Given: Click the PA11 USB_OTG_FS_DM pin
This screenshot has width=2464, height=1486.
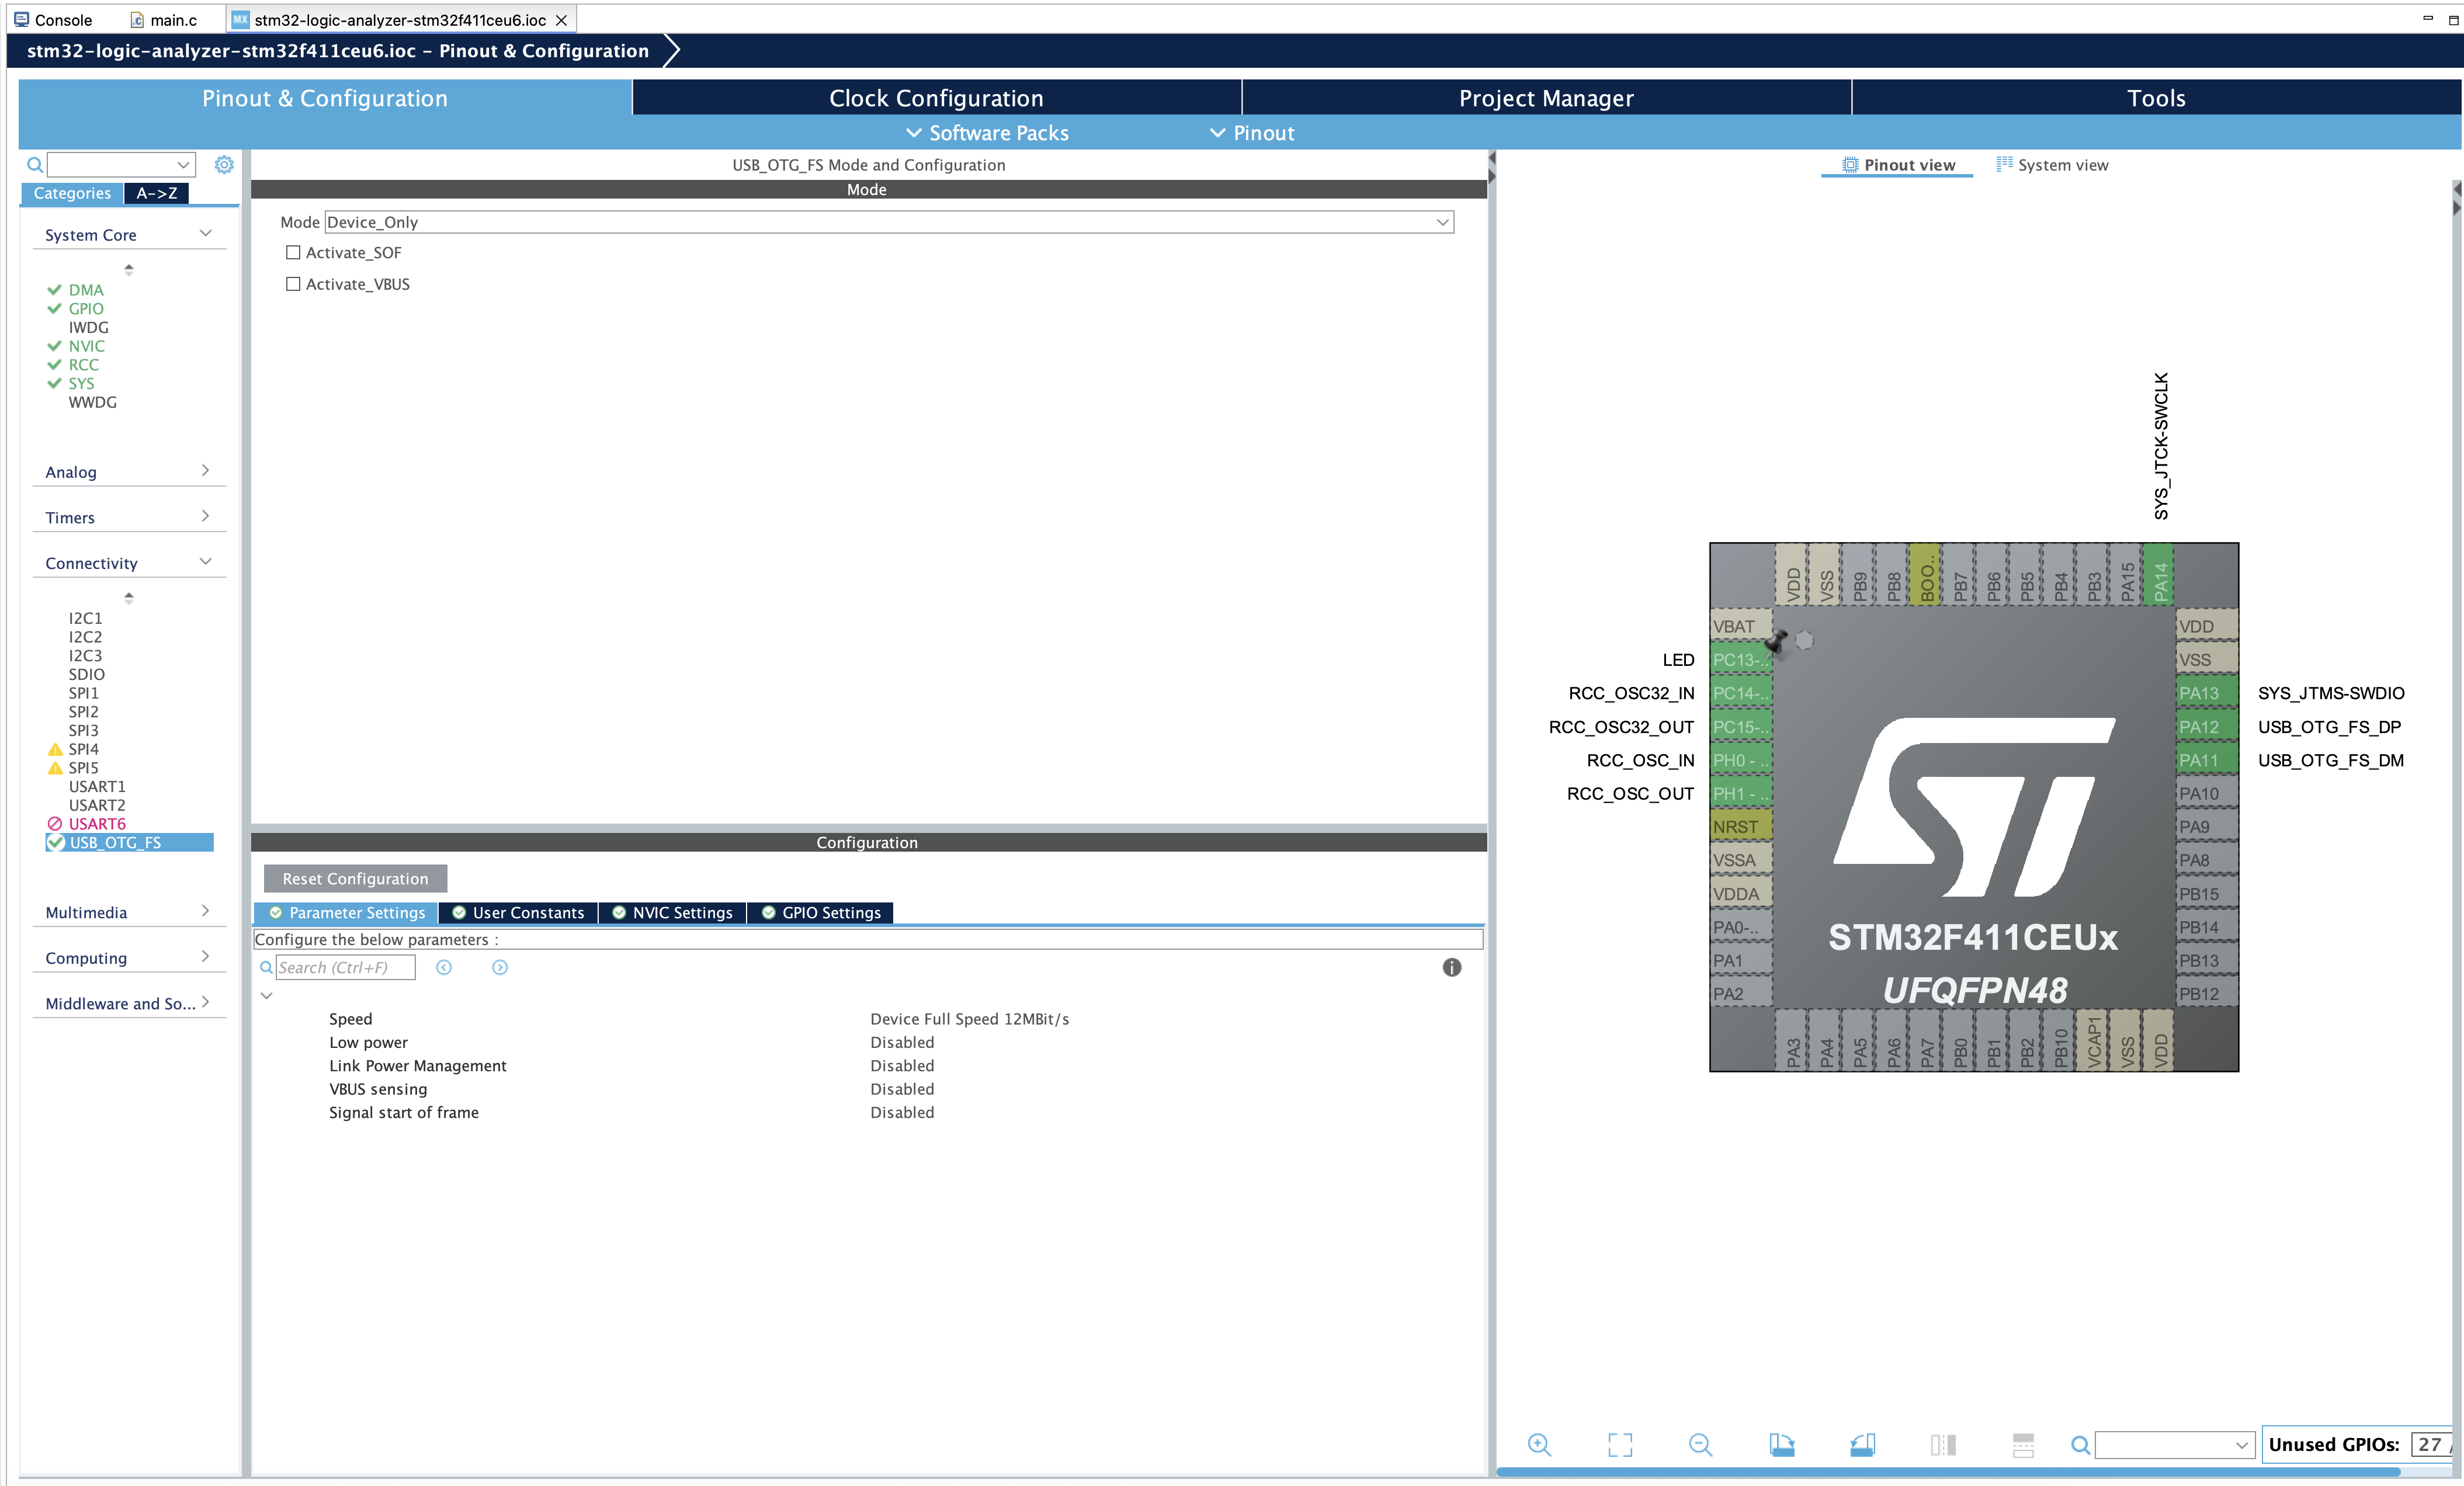Looking at the screenshot, I should coord(2206,760).
